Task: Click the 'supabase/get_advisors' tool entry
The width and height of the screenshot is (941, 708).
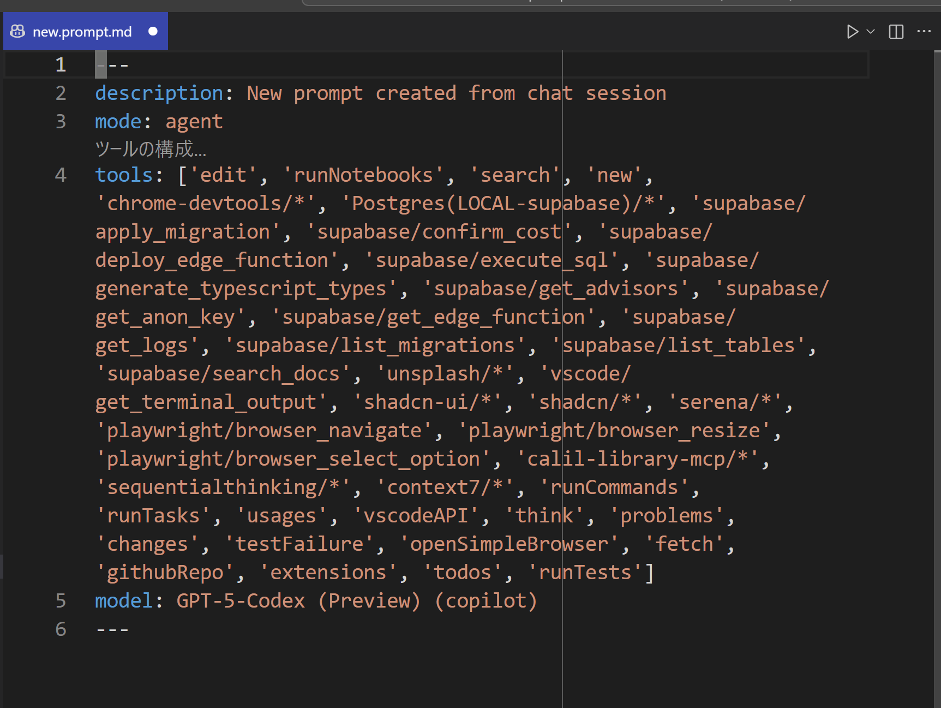Action: (556, 289)
